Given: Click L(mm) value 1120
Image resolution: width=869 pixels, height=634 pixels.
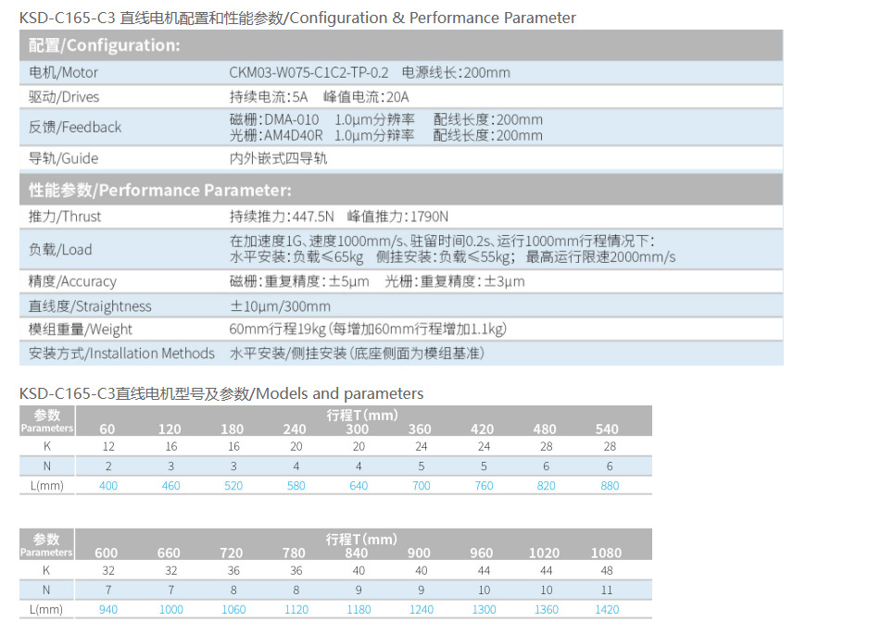Looking at the screenshot, I should [296, 610].
